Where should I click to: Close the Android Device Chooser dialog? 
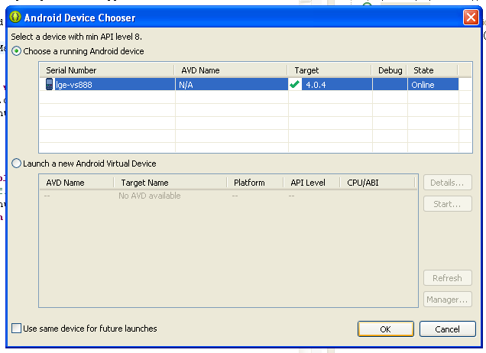[471, 17]
